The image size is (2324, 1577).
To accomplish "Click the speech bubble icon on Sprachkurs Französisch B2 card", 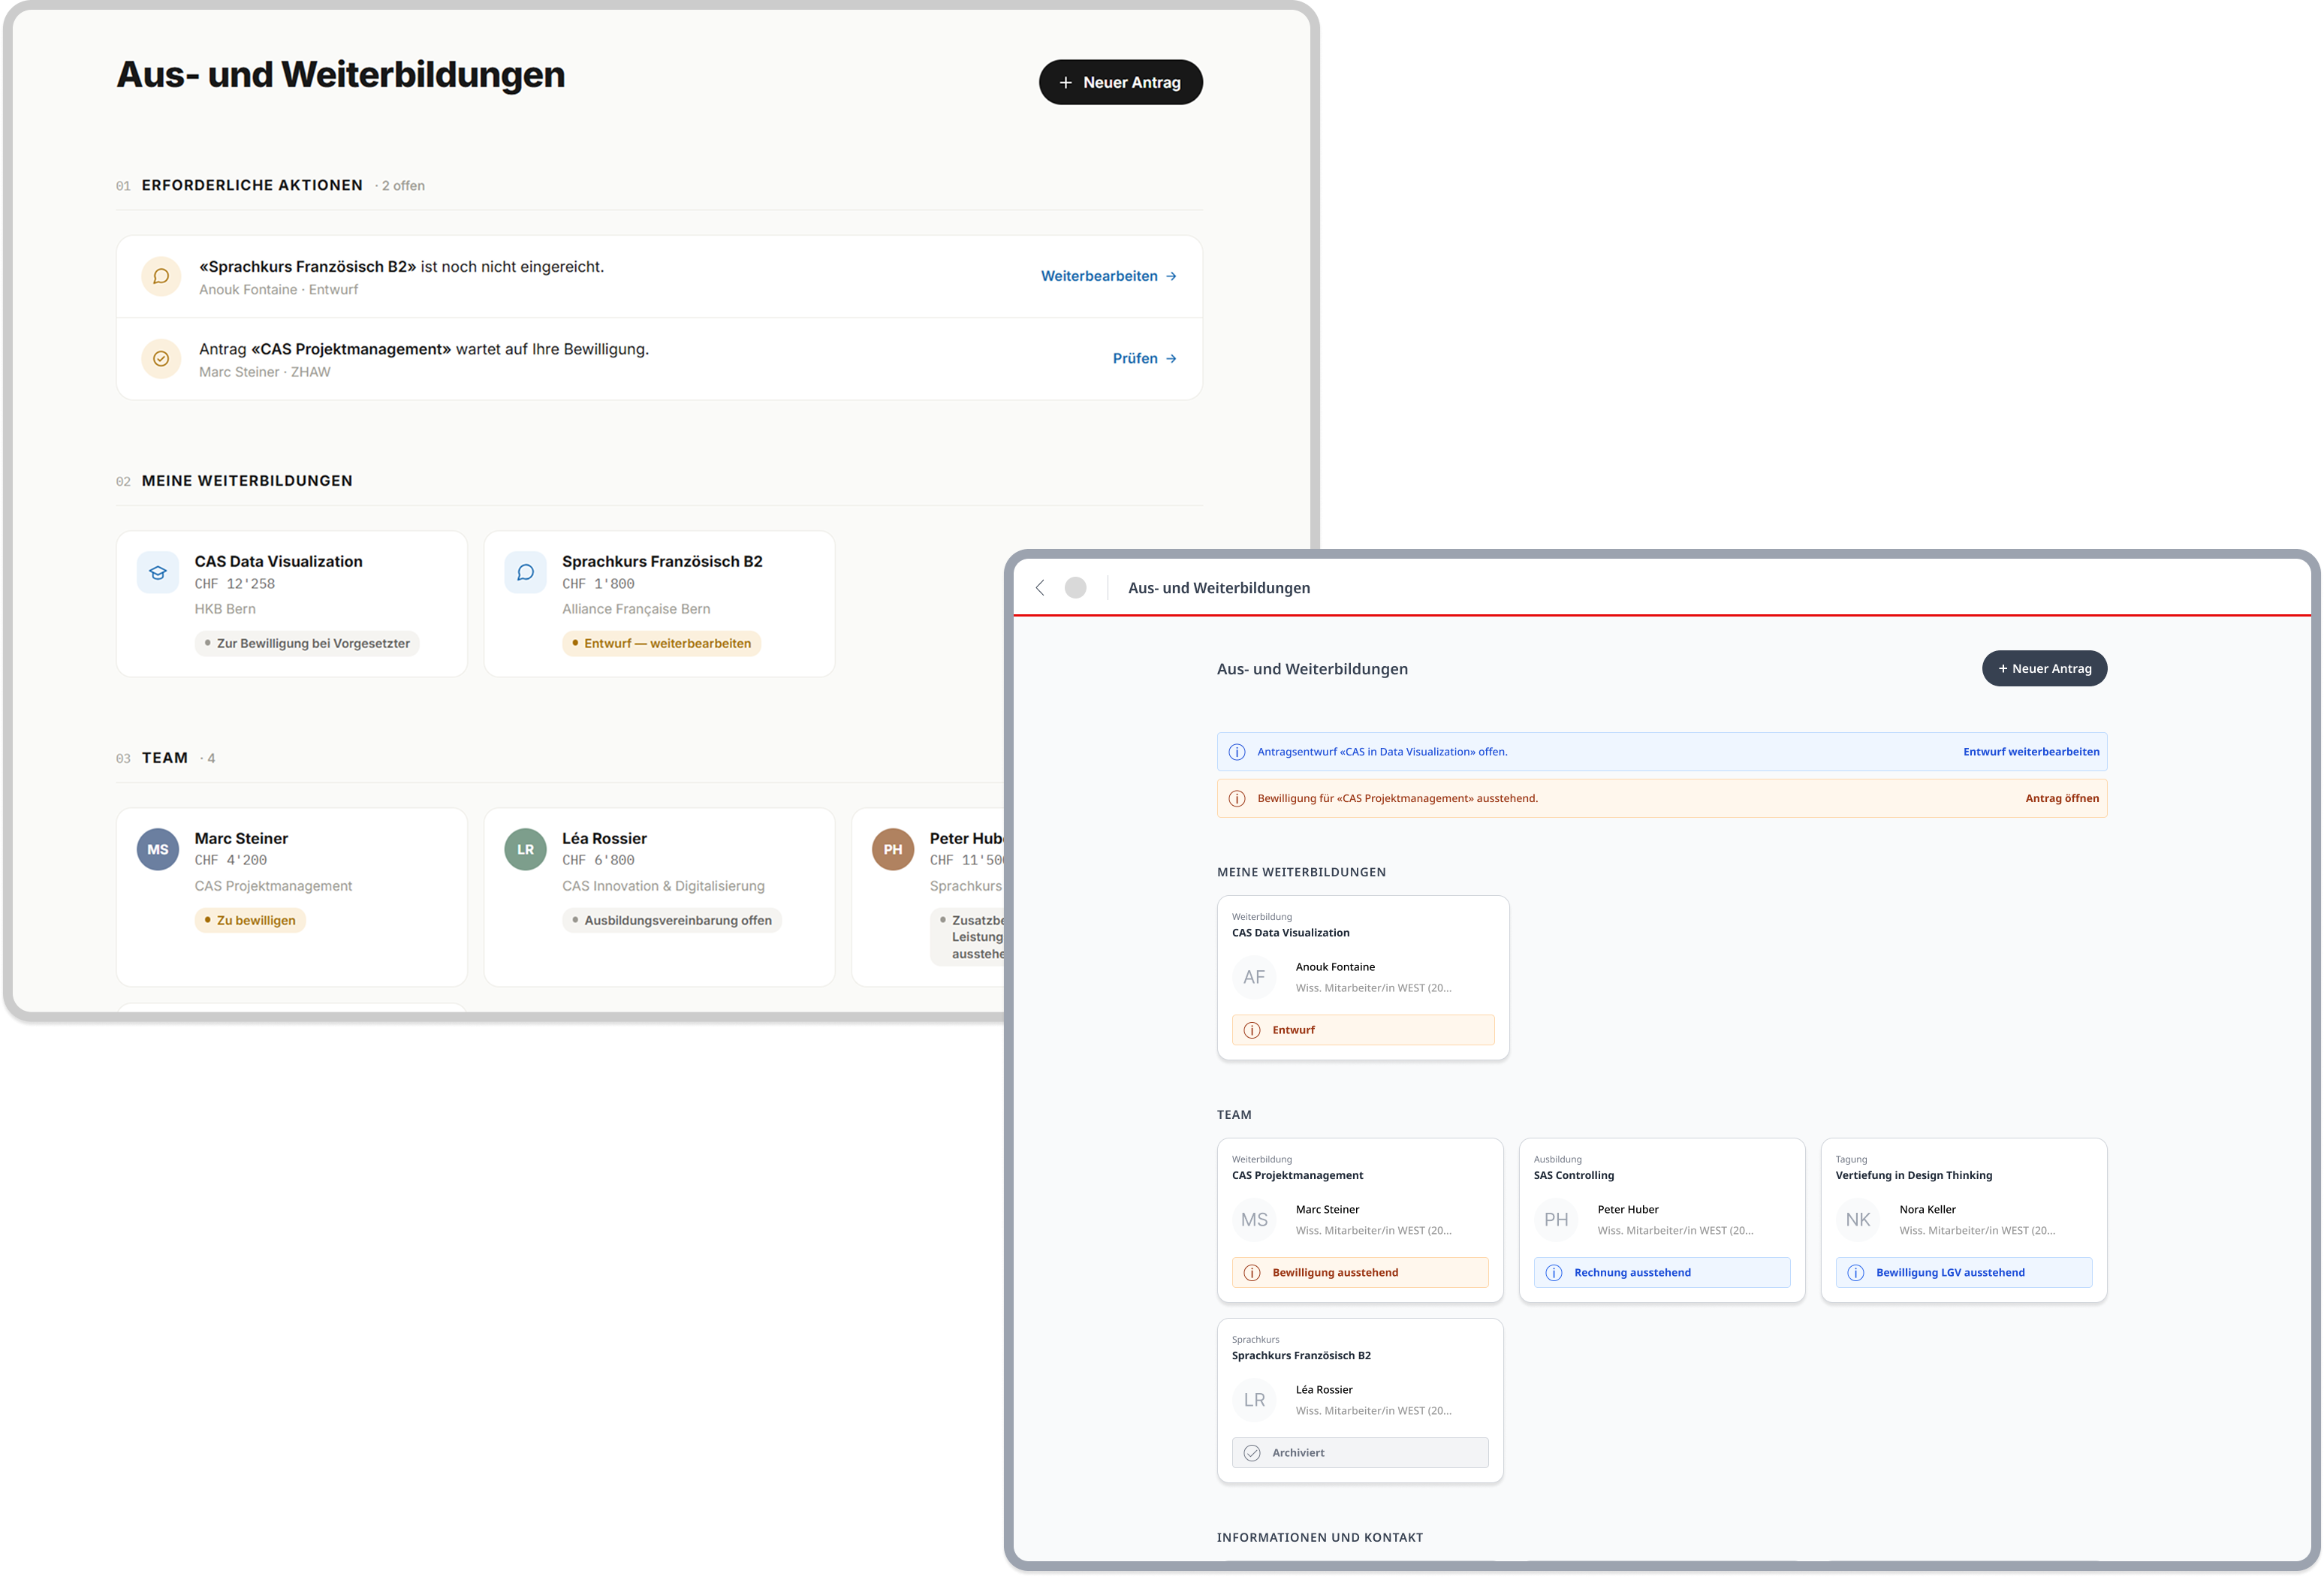I will (525, 573).
